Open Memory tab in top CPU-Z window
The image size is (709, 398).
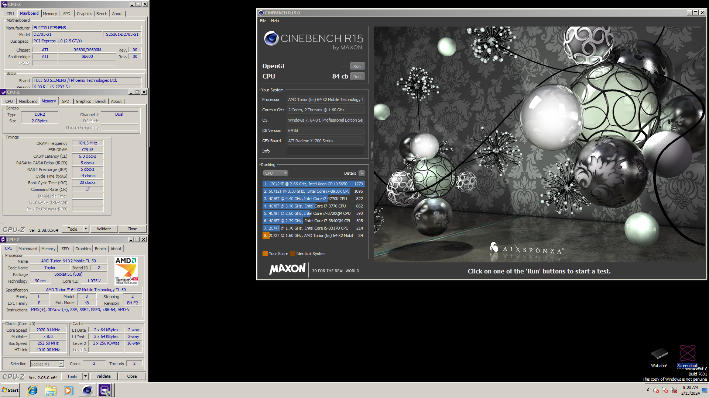pos(50,14)
